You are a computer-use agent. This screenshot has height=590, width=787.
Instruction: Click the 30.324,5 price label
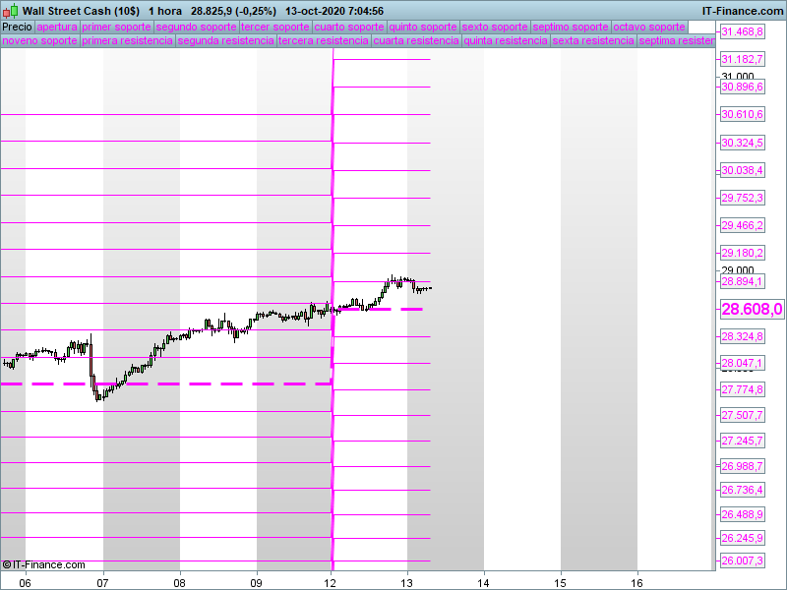[743, 143]
